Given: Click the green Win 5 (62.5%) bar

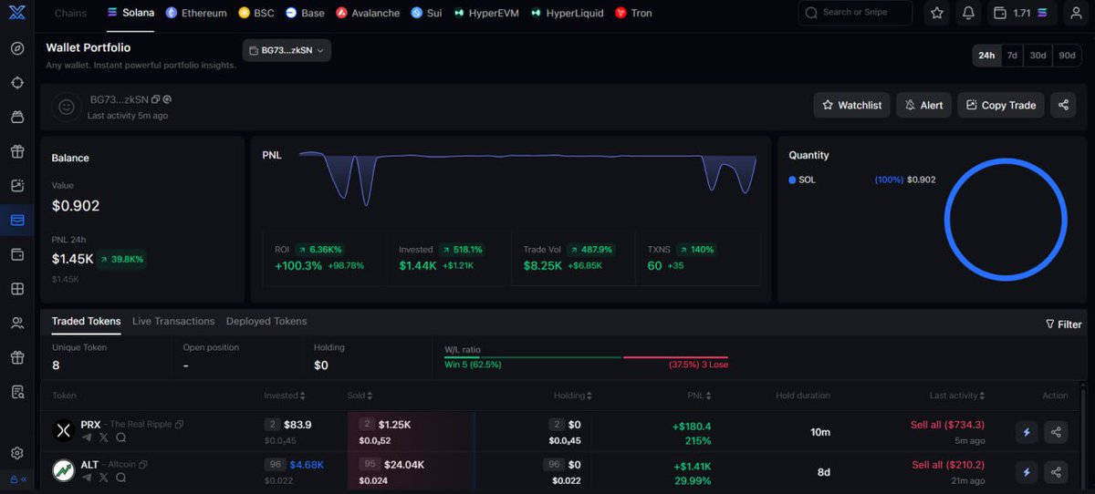Looking at the screenshot, I should [x=532, y=357].
